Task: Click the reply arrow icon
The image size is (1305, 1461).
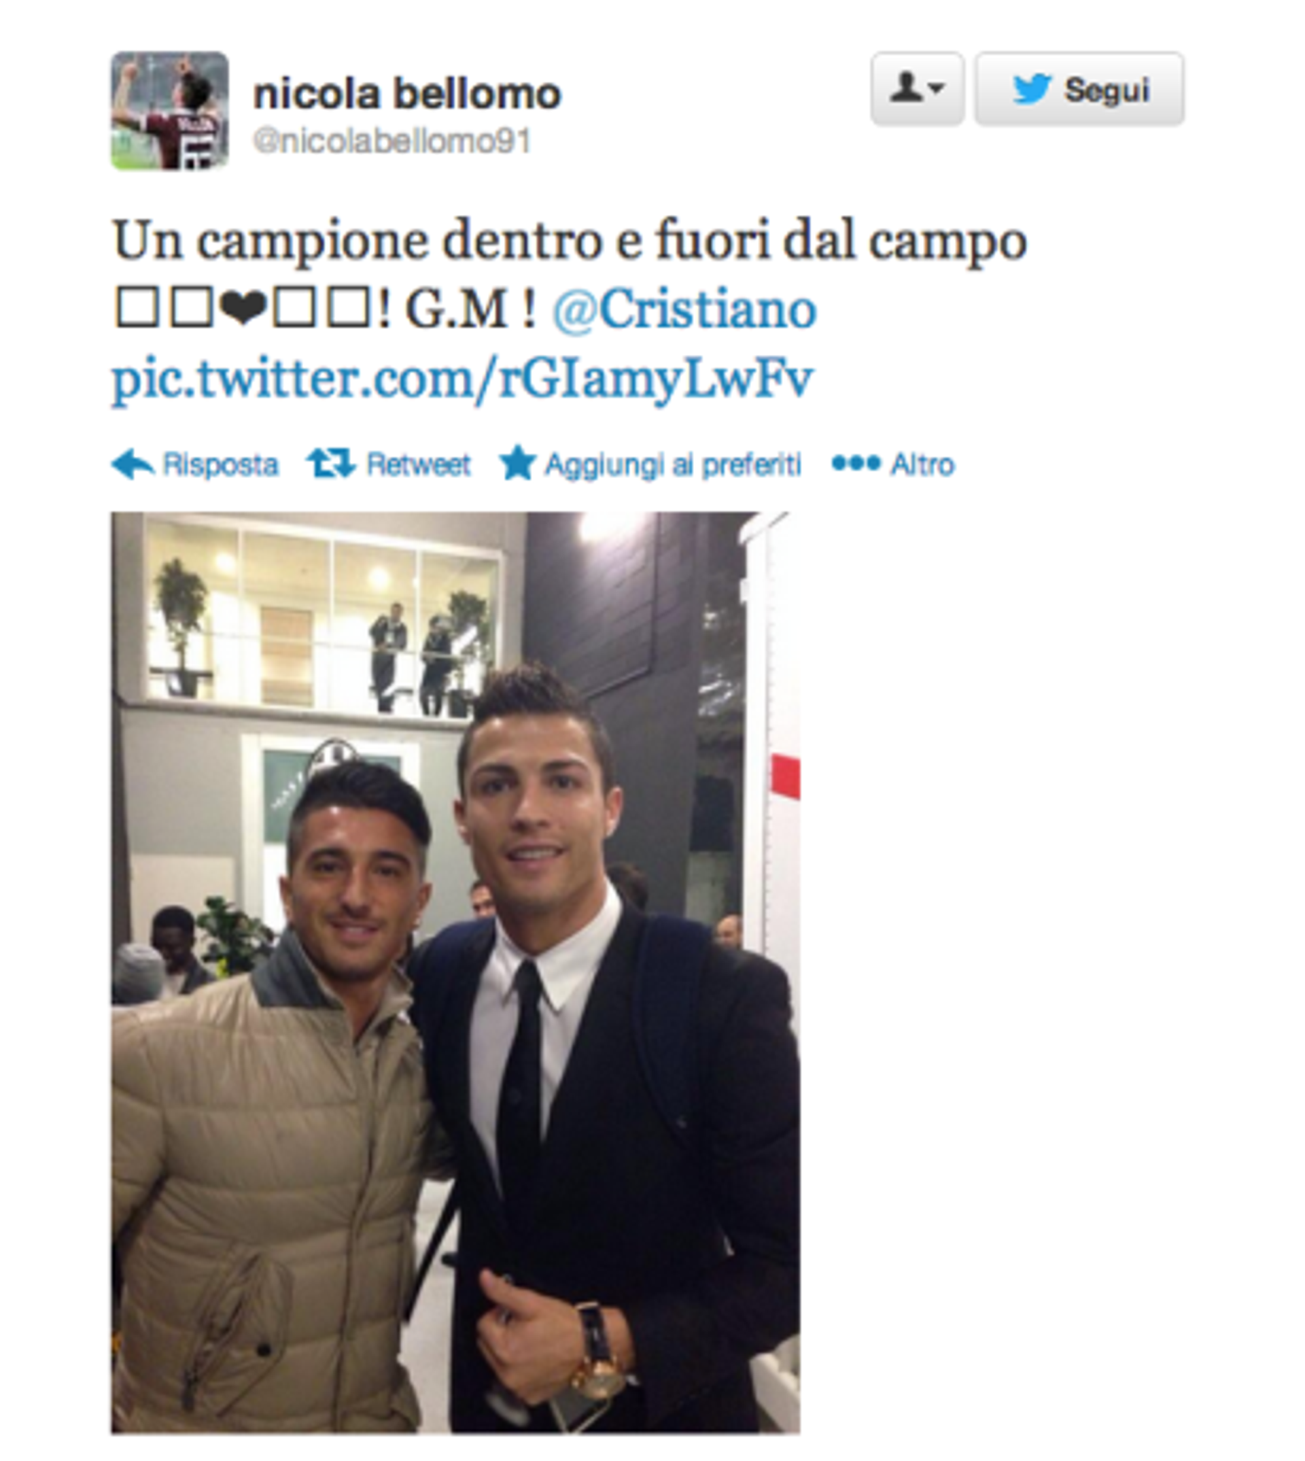Action: tap(133, 464)
